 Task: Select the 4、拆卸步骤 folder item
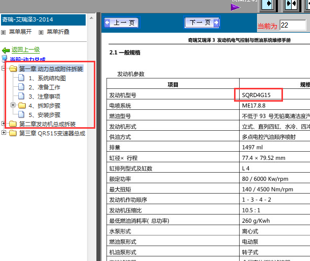coord(44,106)
